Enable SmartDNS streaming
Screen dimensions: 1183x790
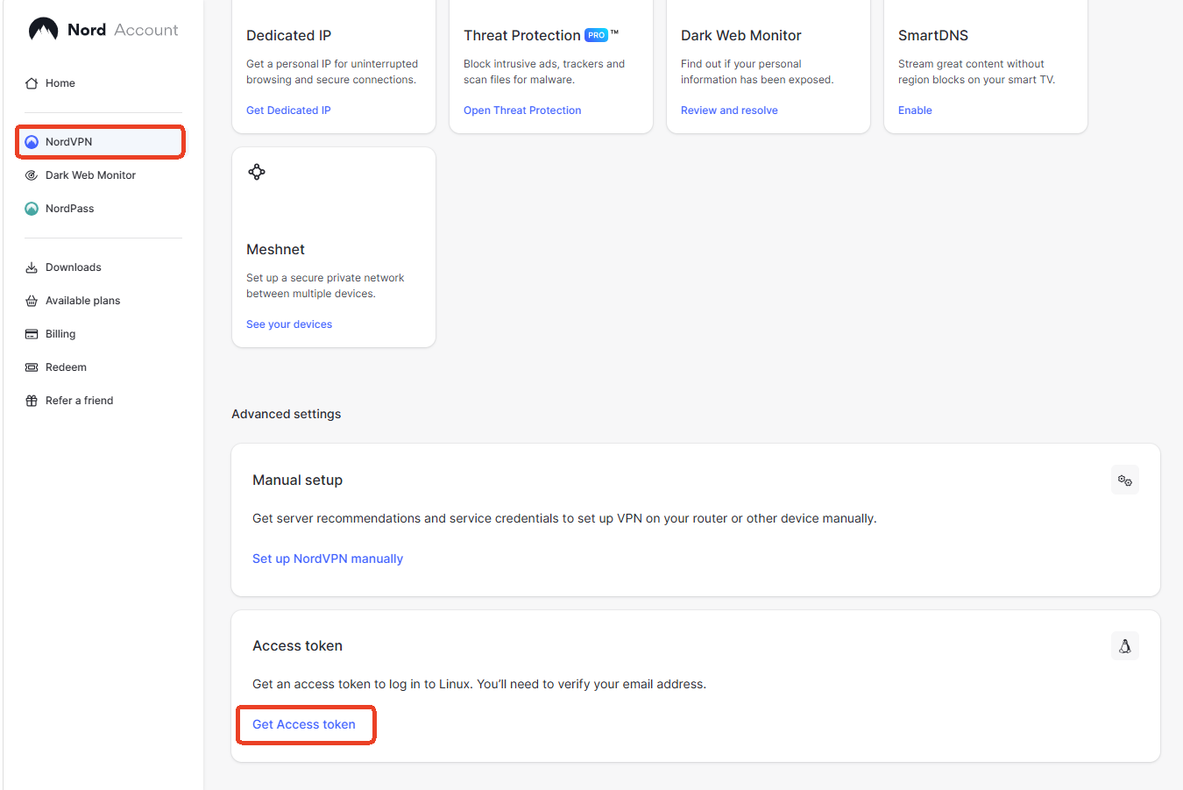pyautogui.click(x=915, y=110)
